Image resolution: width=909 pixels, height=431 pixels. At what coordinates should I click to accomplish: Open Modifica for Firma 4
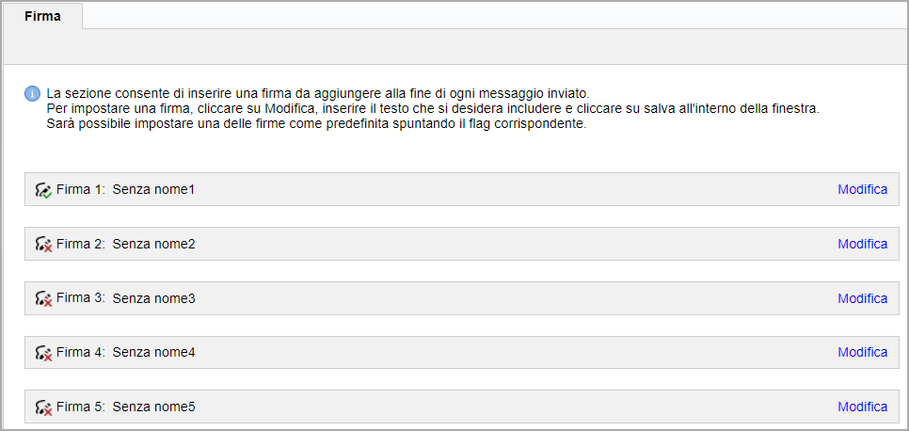pos(863,353)
